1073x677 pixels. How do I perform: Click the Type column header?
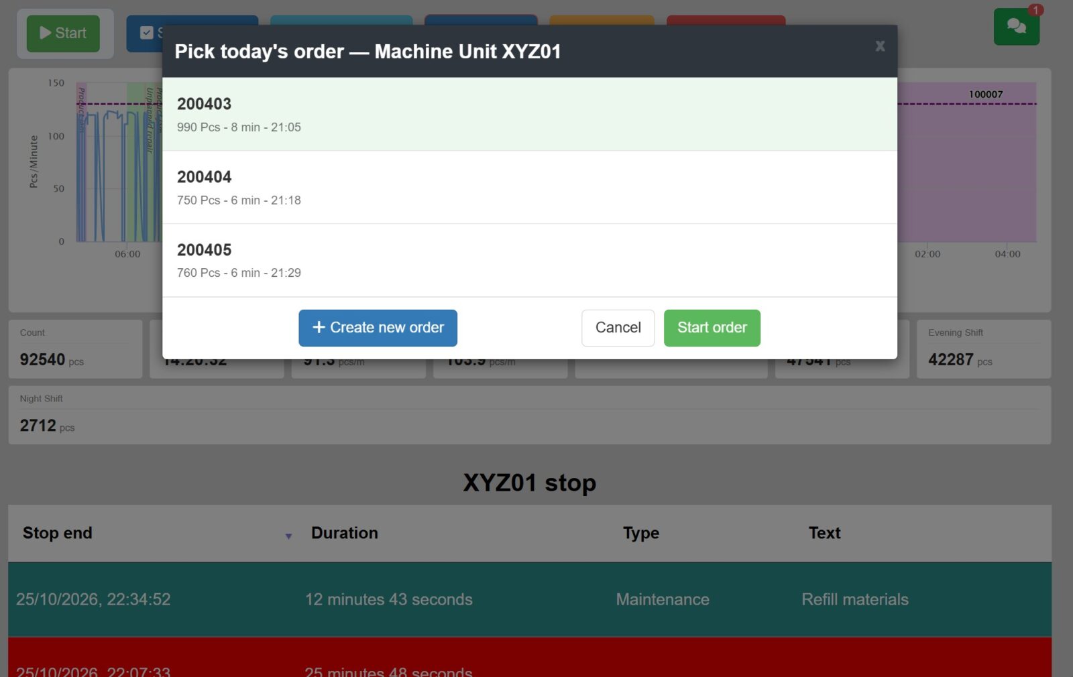[640, 533]
